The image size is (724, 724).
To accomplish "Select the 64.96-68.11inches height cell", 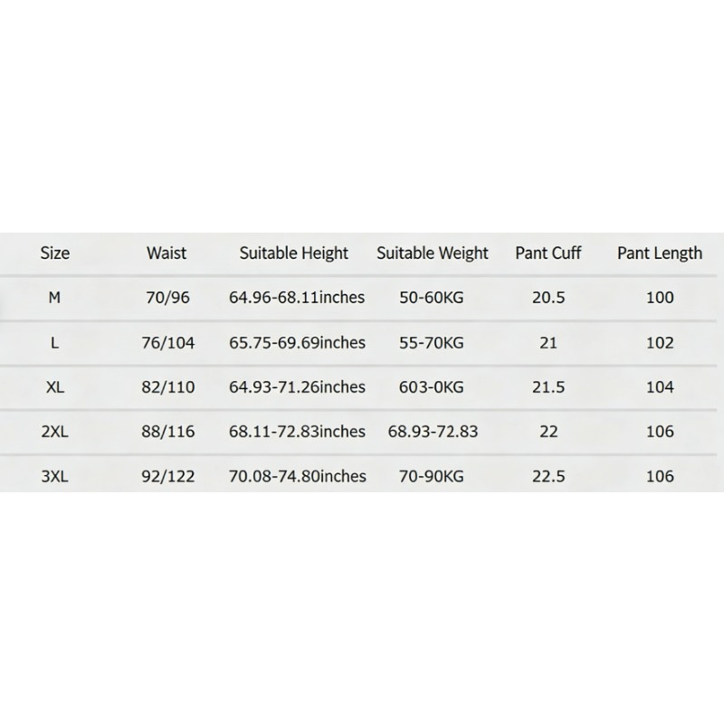I will pyautogui.click(x=297, y=298).
